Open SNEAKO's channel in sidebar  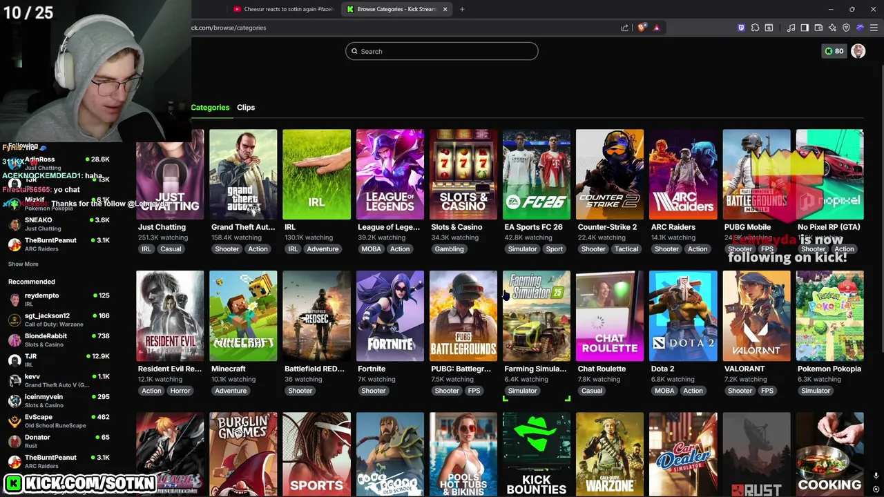59,224
